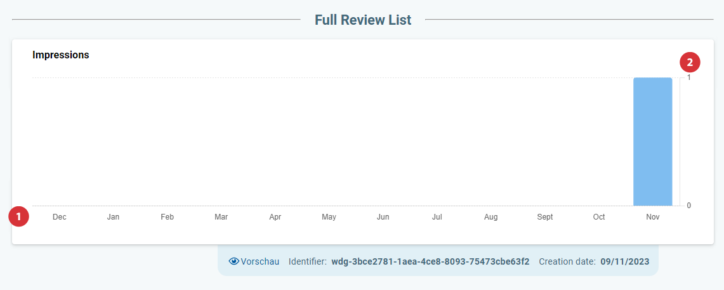Open the Vorschau preview link

click(x=254, y=261)
